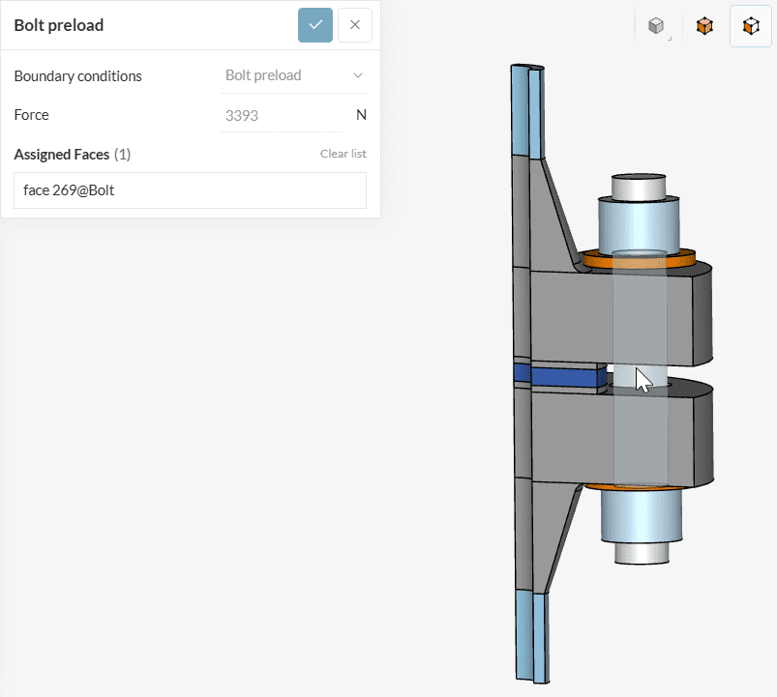
Task: Activate the volume selection cube icon
Action: [704, 26]
